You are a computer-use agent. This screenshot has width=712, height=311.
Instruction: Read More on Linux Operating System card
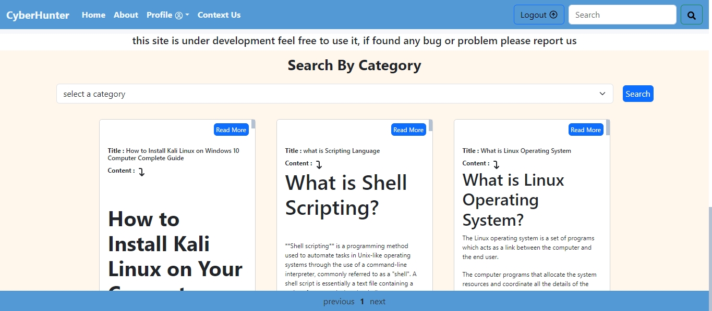pyautogui.click(x=586, y=129)
